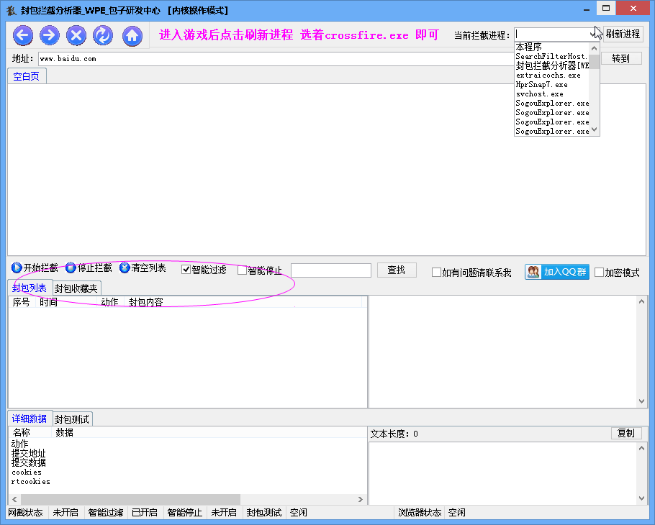Switch to the 封包列表 tab

coord(30,288)
